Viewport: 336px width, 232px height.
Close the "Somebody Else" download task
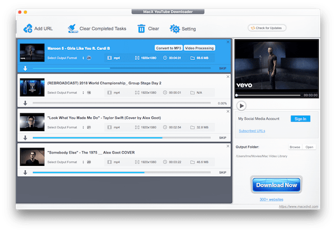click(x=227, y=146)
